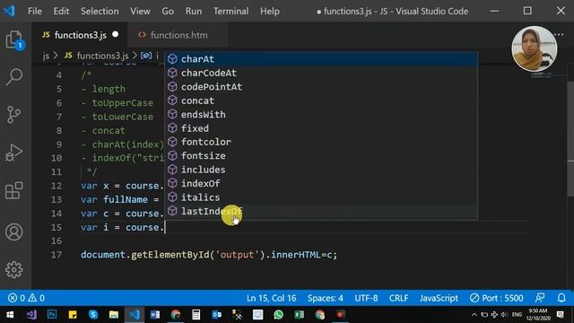This screenshot has width=574, height=323.
Task: Change line ending via CRLF
Action: pos(398,298)
